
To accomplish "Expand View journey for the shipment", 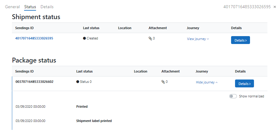I will [198, 39].
